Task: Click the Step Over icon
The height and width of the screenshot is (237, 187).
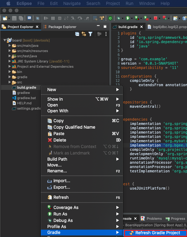Action: coord(80,18)
